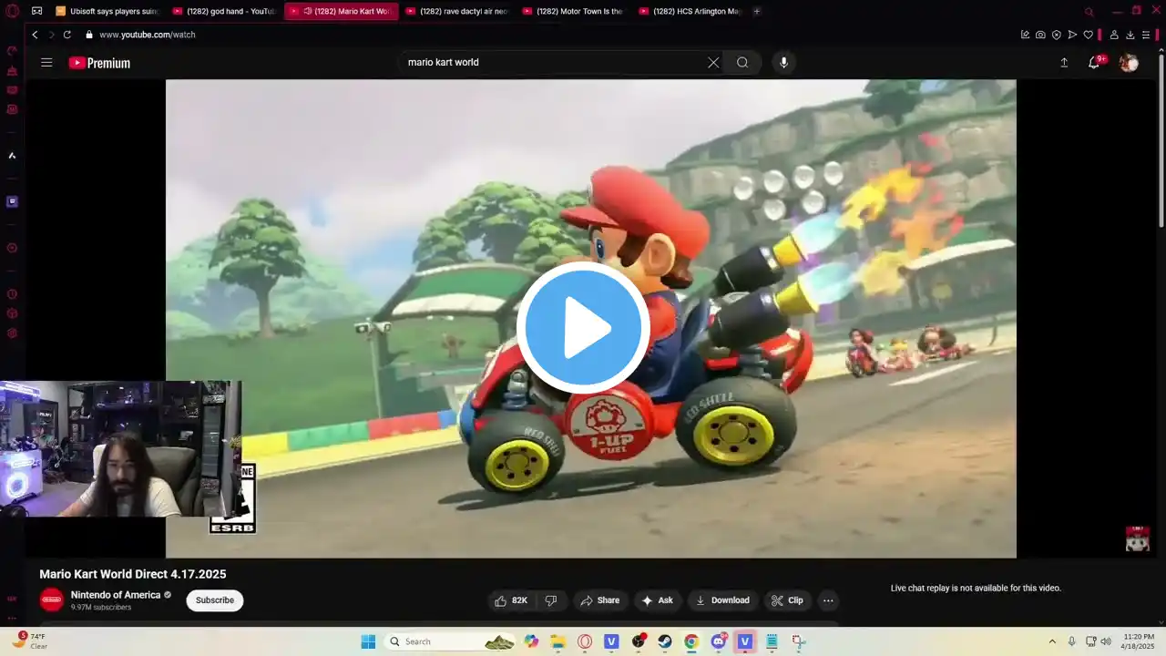Viewport: 1166px width, 656px height.
Task: Open the 11:20 PM clock and date
Action: pos(1139,641)
